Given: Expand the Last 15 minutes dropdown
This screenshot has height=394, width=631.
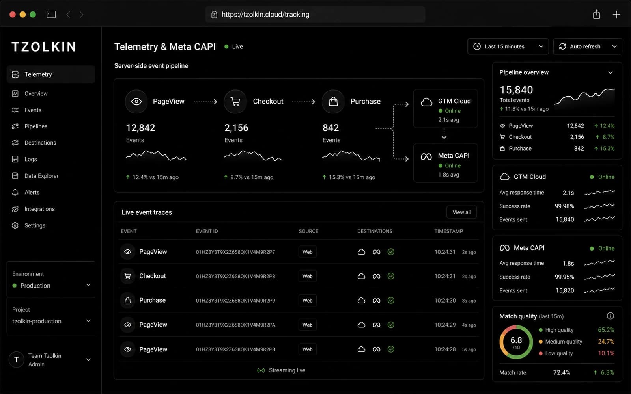Looking at the screenshot, I should [508, 46].
